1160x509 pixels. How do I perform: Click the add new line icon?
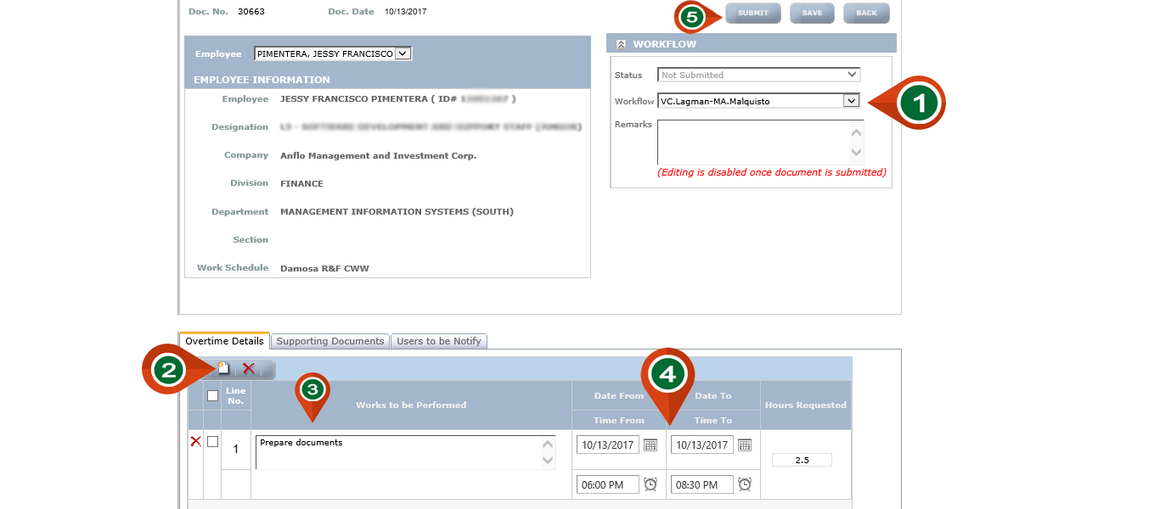point(224,369)
